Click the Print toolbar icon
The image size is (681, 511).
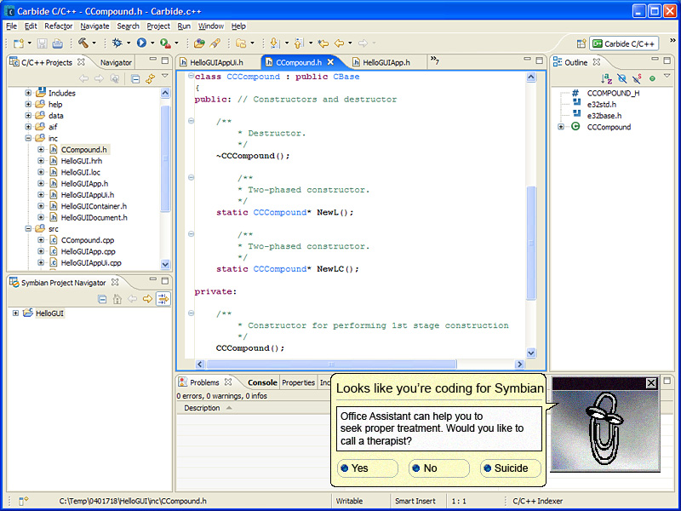coord(57,43)
